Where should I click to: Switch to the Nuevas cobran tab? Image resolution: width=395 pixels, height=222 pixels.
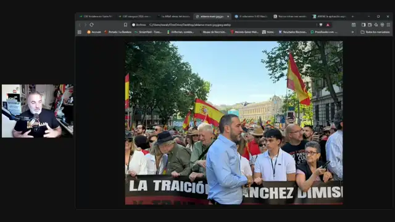point(291,17)
